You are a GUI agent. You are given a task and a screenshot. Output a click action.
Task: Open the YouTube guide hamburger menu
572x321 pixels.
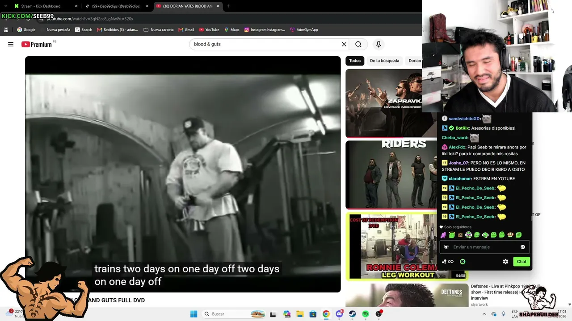click(11, 44)
